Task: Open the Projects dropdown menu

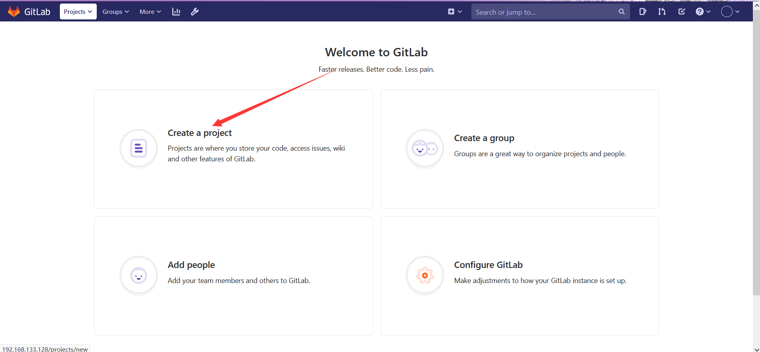Action: (78, 11)
